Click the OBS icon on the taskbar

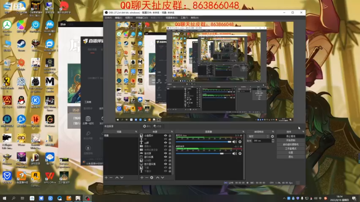[87, 198]
